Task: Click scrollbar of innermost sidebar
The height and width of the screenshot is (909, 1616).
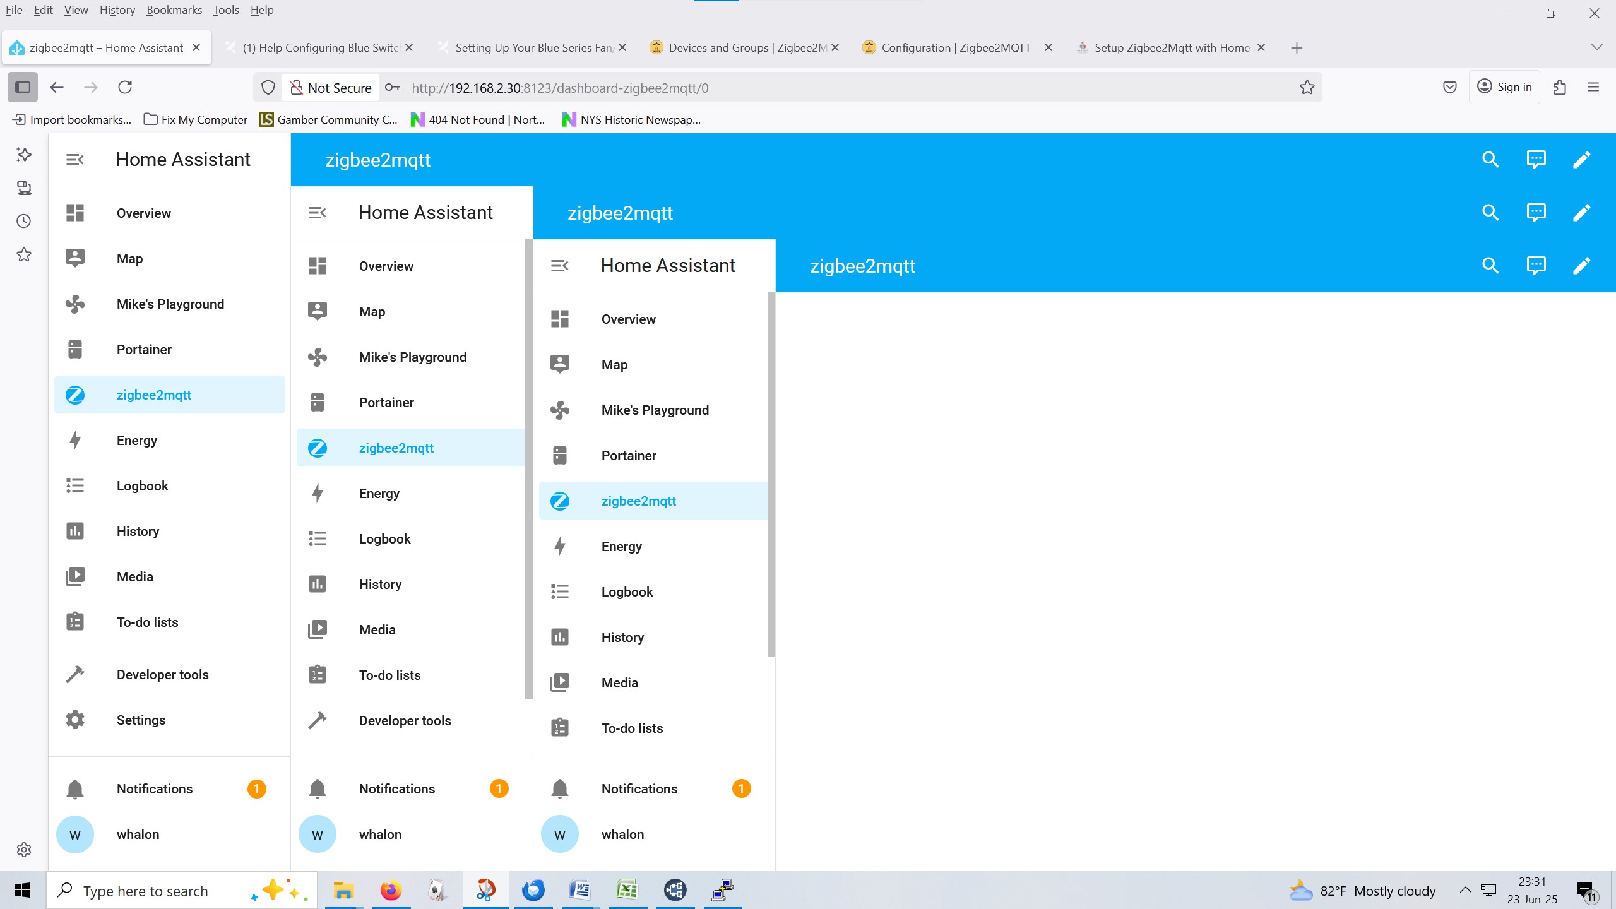Action: (x=771, y=474)
